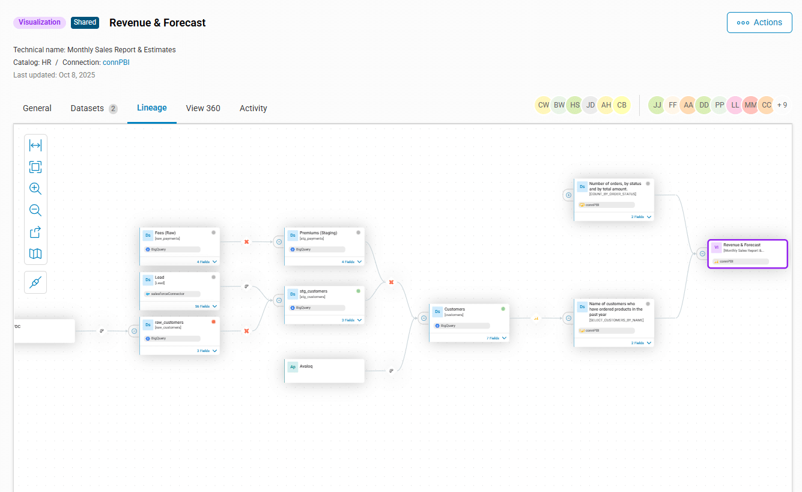802x492 pixels.
Task: Expand 4 Fields on Fees (Raw)
Action: (207, 262)
